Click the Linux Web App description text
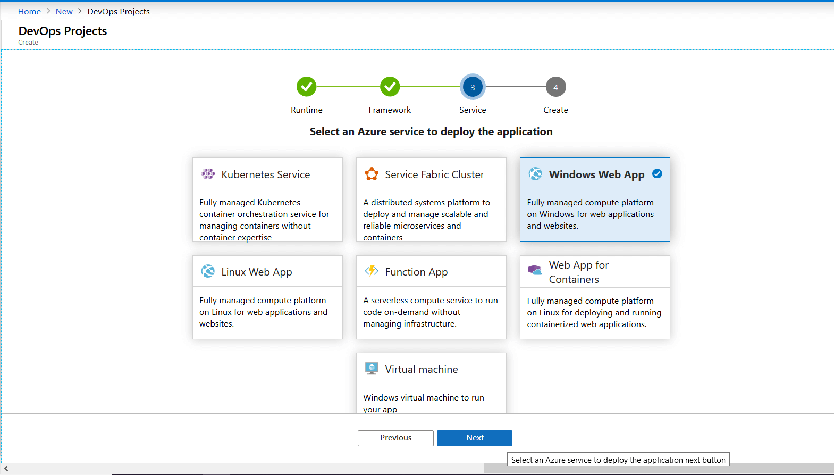Viewport: 834px width, 475px height. click(x=263, y=312)
